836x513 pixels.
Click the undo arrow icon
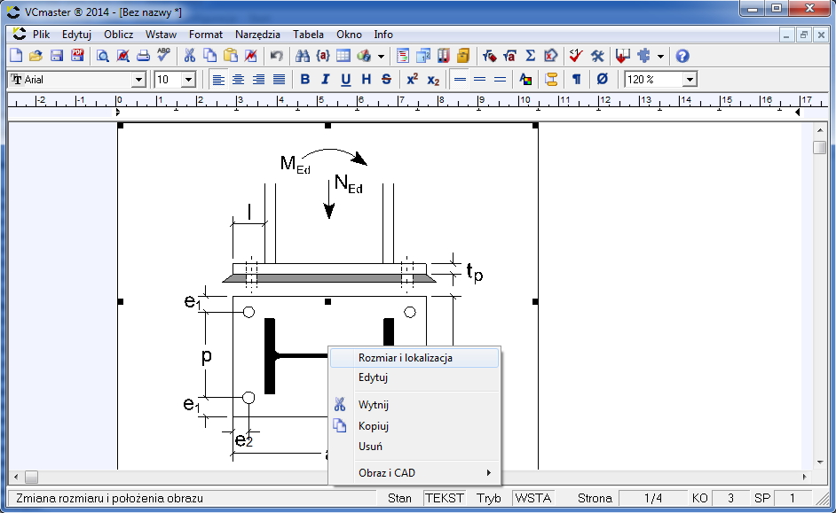click(276, 56)
